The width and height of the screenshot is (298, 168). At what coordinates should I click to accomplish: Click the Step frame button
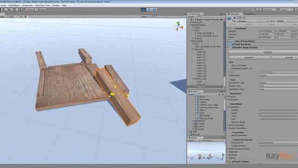pyautogui.click(x=154, y=9)
